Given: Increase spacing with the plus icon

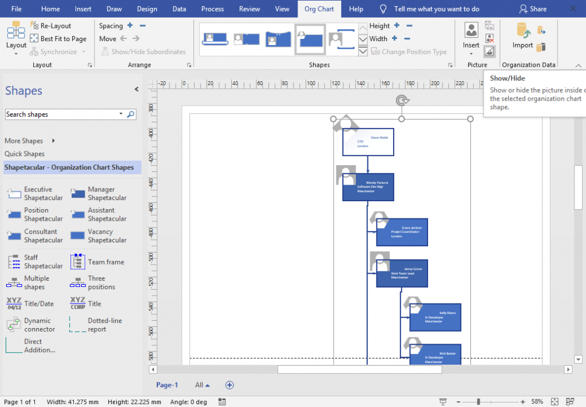Looking at the screenshot, I should (x=130, y=25).
